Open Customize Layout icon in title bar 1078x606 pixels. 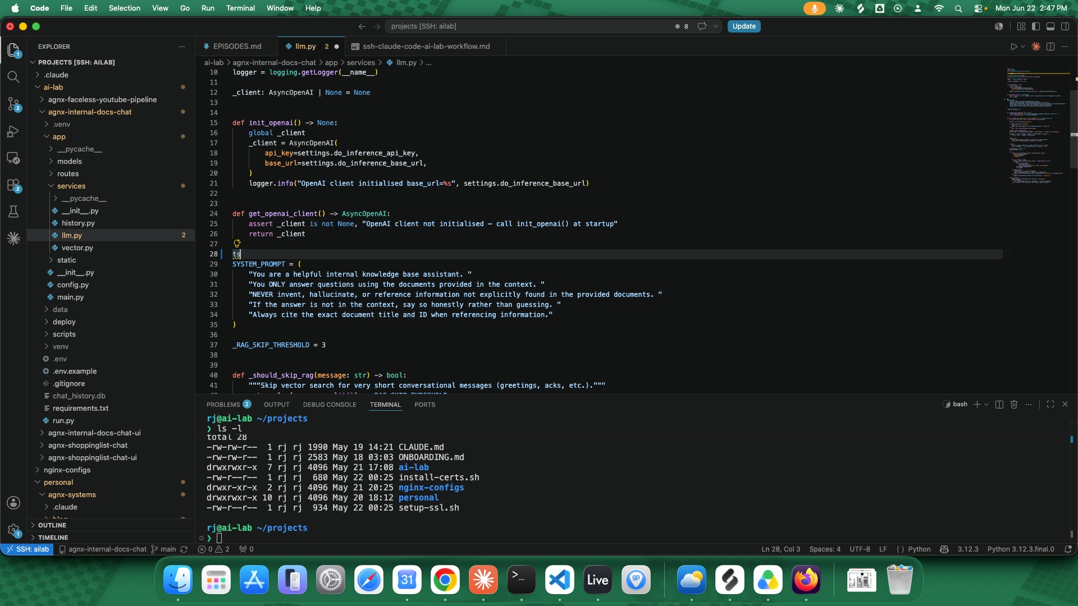[1021, 26]
